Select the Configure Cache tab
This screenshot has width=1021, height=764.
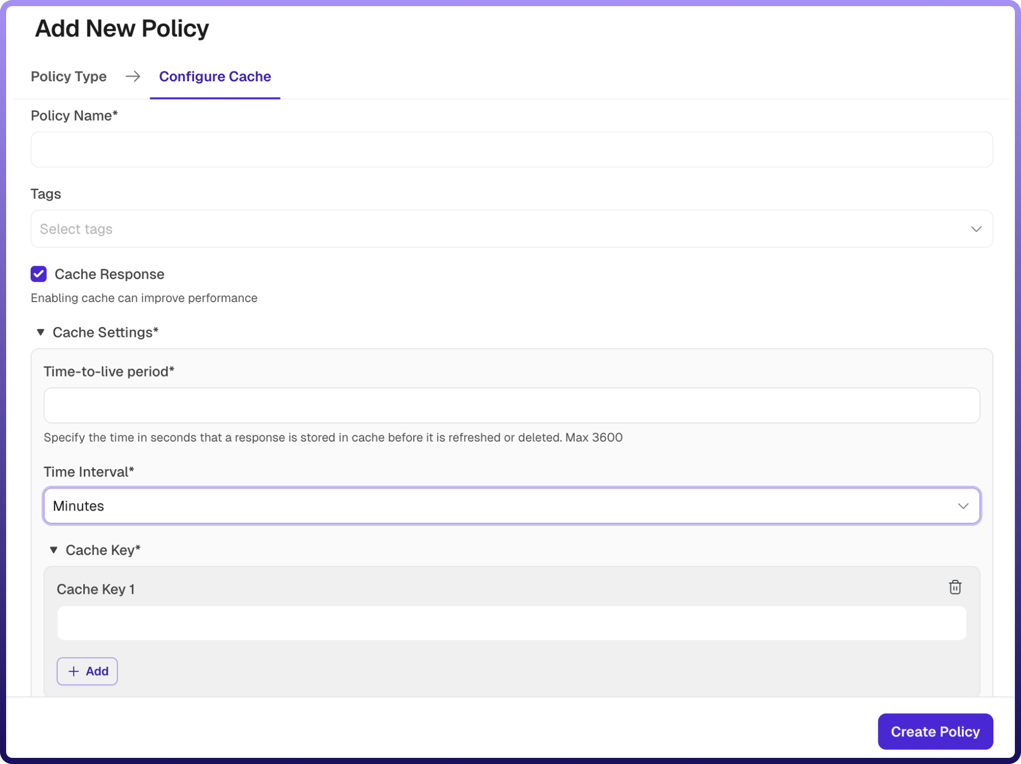pos(215,77)
